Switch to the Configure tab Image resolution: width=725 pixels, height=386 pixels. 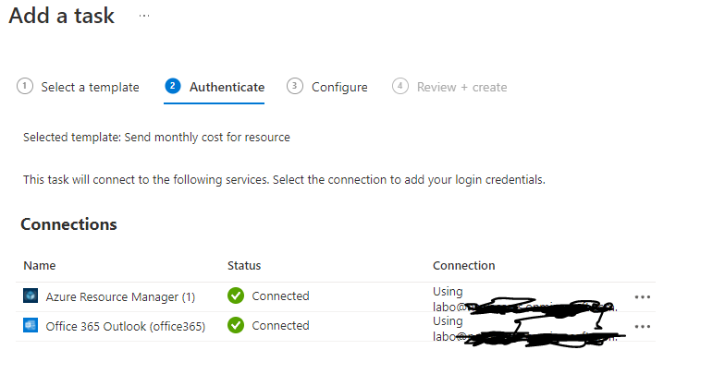pyautogui.click(x=339, y=87)
